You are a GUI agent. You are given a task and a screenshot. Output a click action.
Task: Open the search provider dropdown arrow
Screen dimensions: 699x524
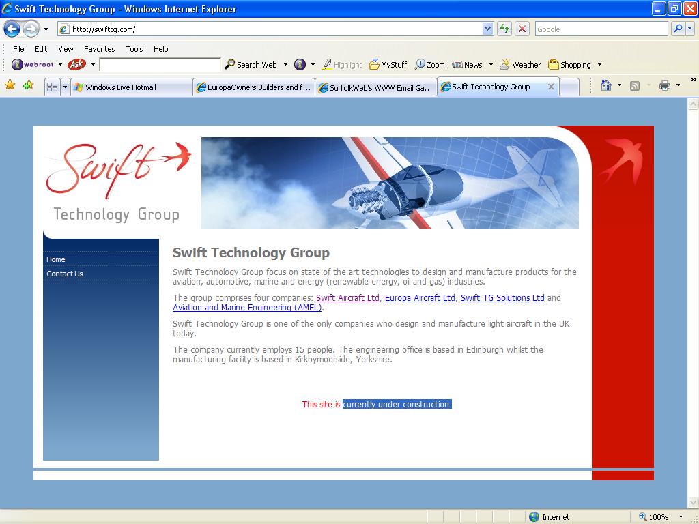click(x=690, y=29)
